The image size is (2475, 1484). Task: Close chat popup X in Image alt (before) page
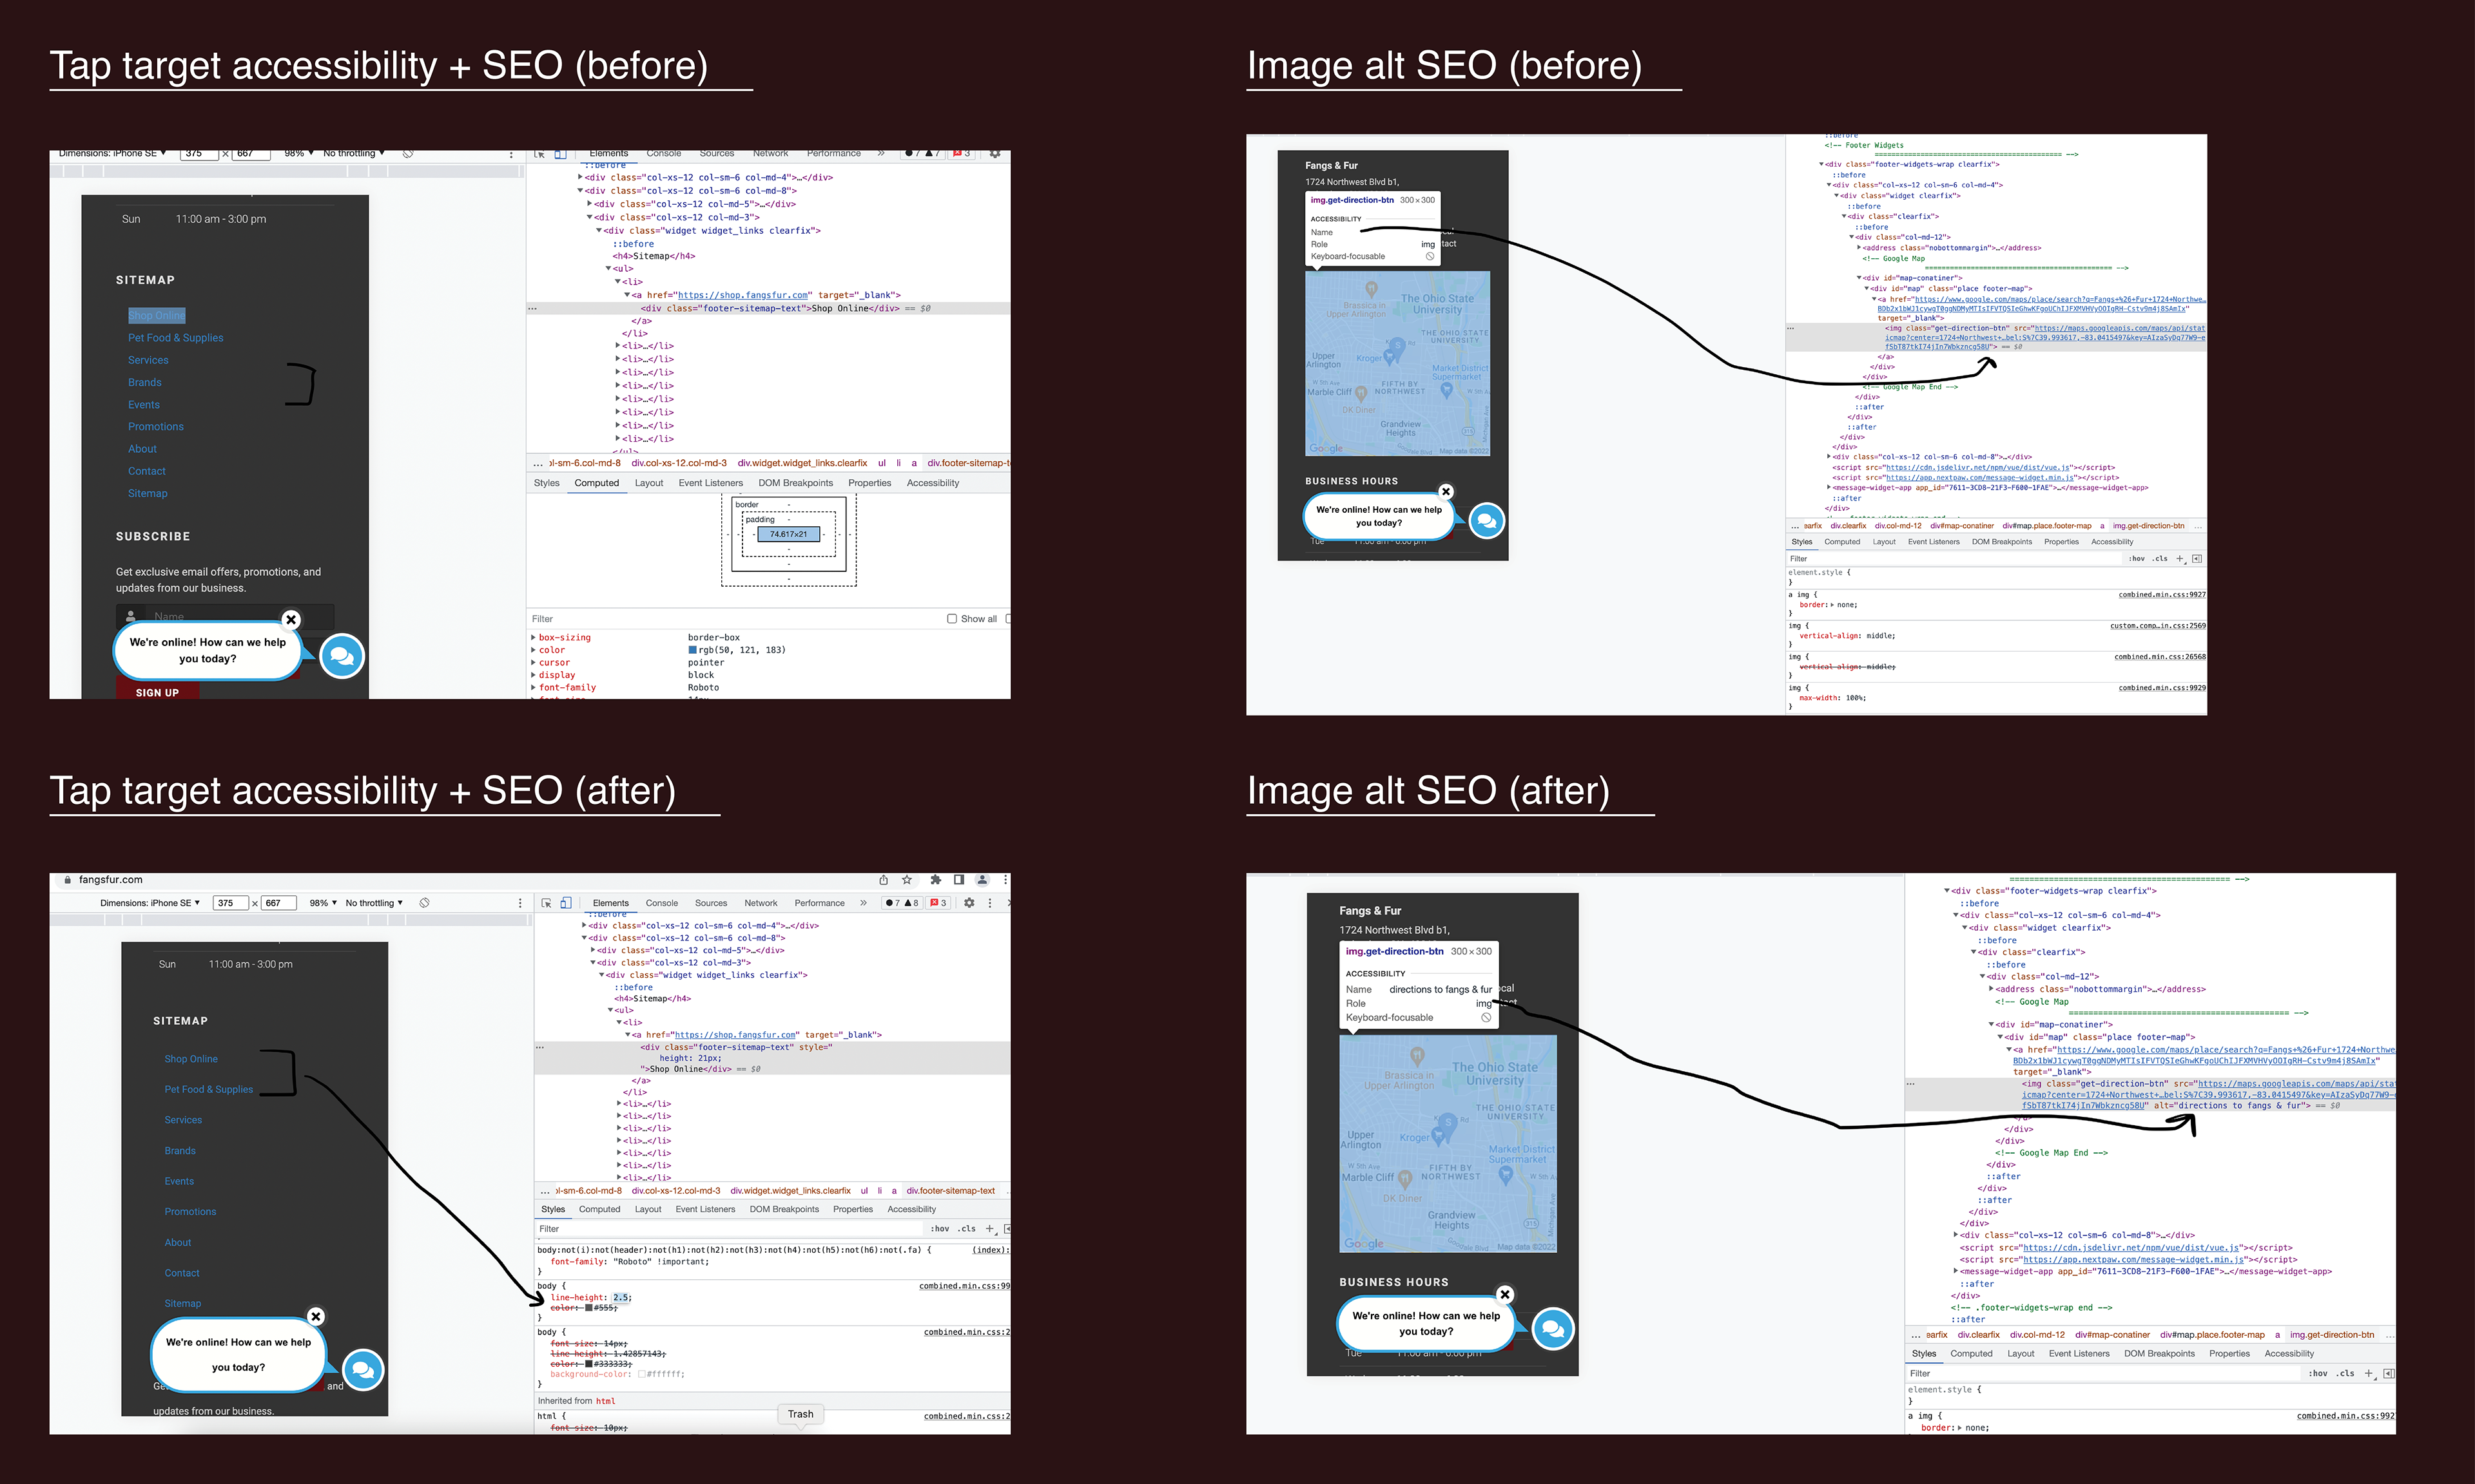1446,491
